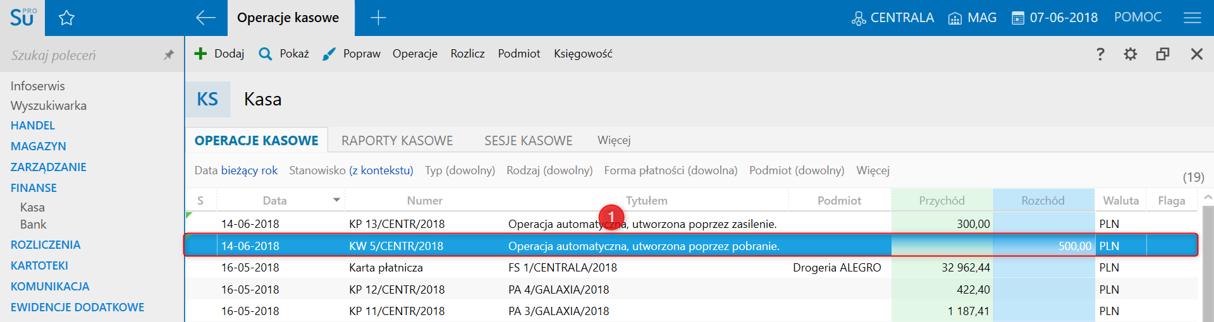Open settings gear icon
The image size is (1214, 322).
1131,54
